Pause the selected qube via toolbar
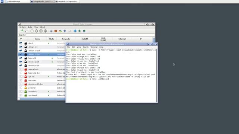Viewport: 239px width, 134px height. pos(37,31)
